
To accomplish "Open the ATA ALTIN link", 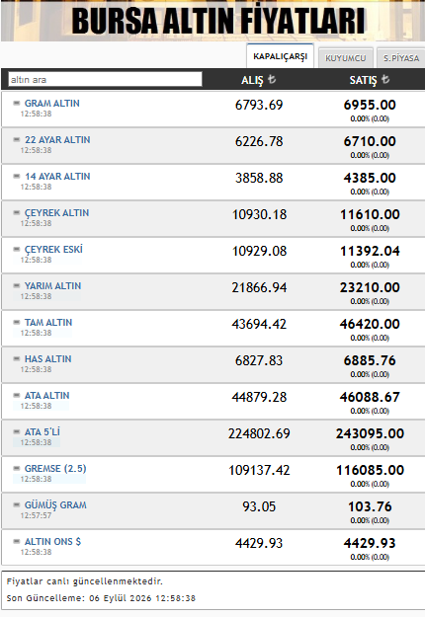I will pos(46,396).
